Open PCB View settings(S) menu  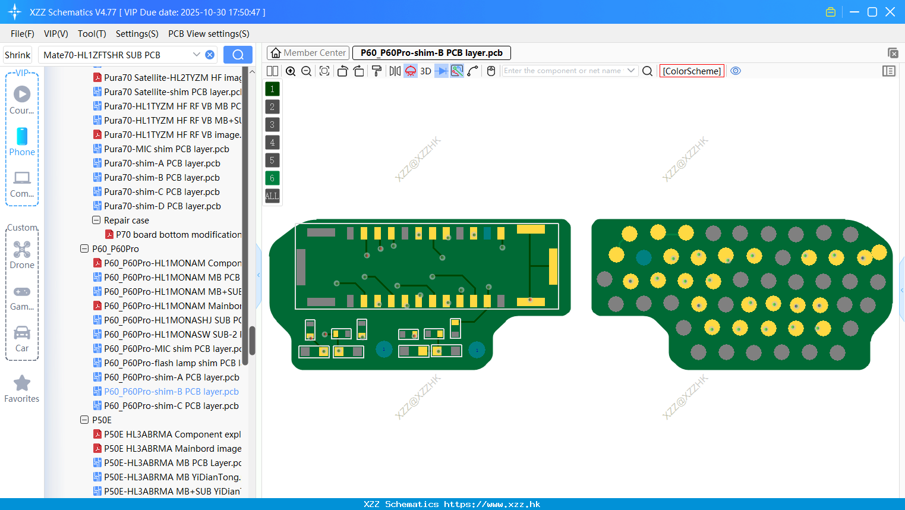[x=209, y=34]
